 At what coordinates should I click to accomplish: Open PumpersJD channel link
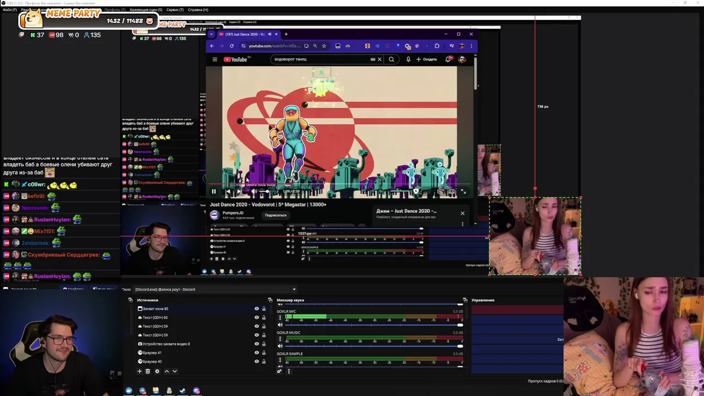point(233,213)
